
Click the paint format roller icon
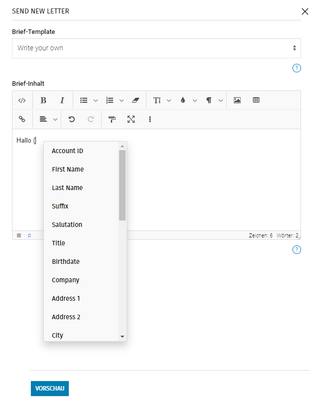[112, 119]
